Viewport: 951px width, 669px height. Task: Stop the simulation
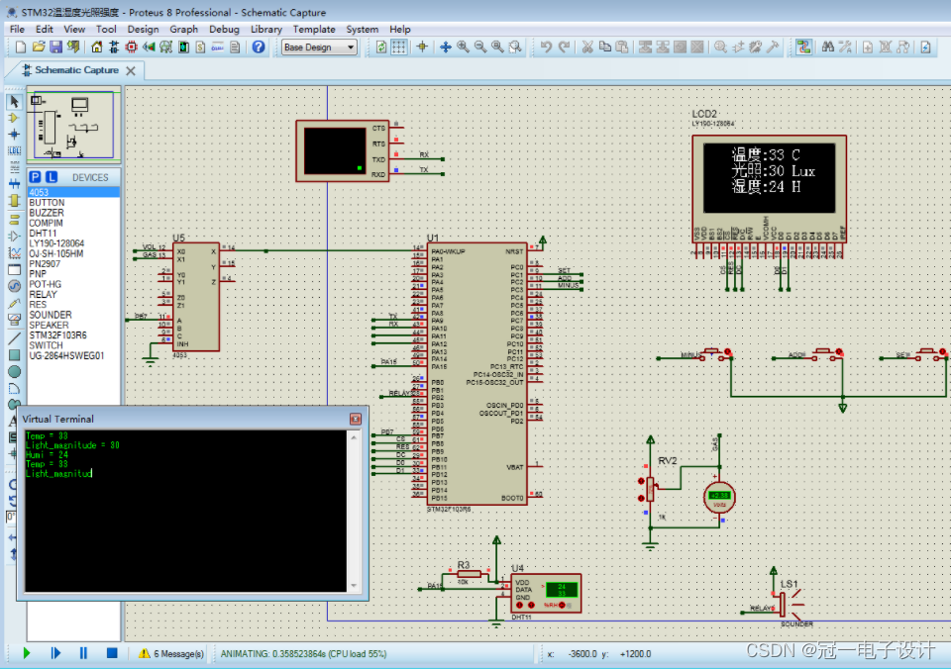point(112,653)
